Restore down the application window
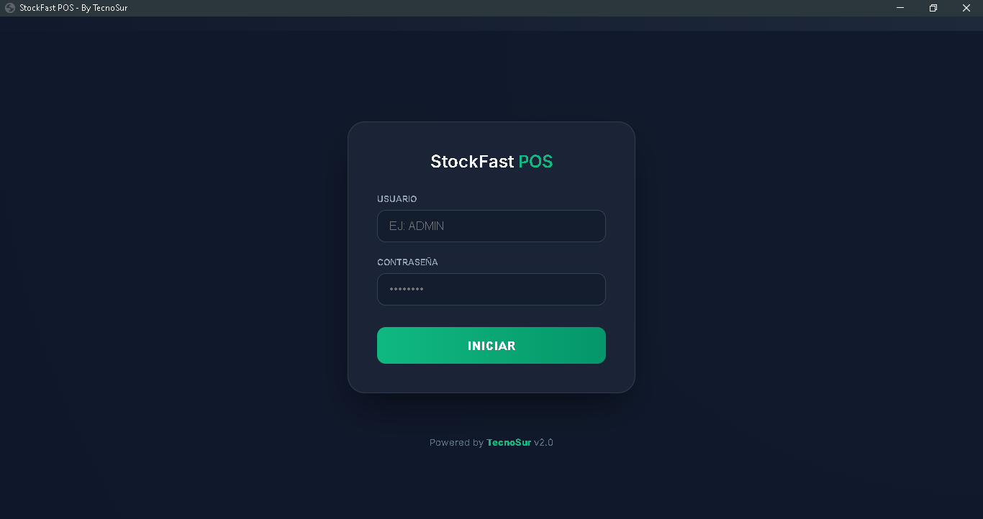 [x=933, y=8]
